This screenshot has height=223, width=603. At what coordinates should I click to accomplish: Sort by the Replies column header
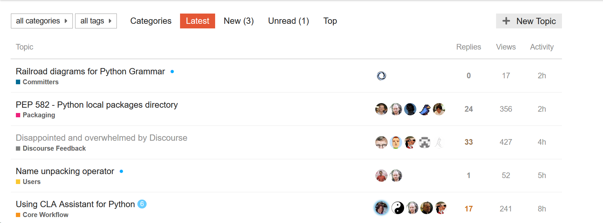468,47
